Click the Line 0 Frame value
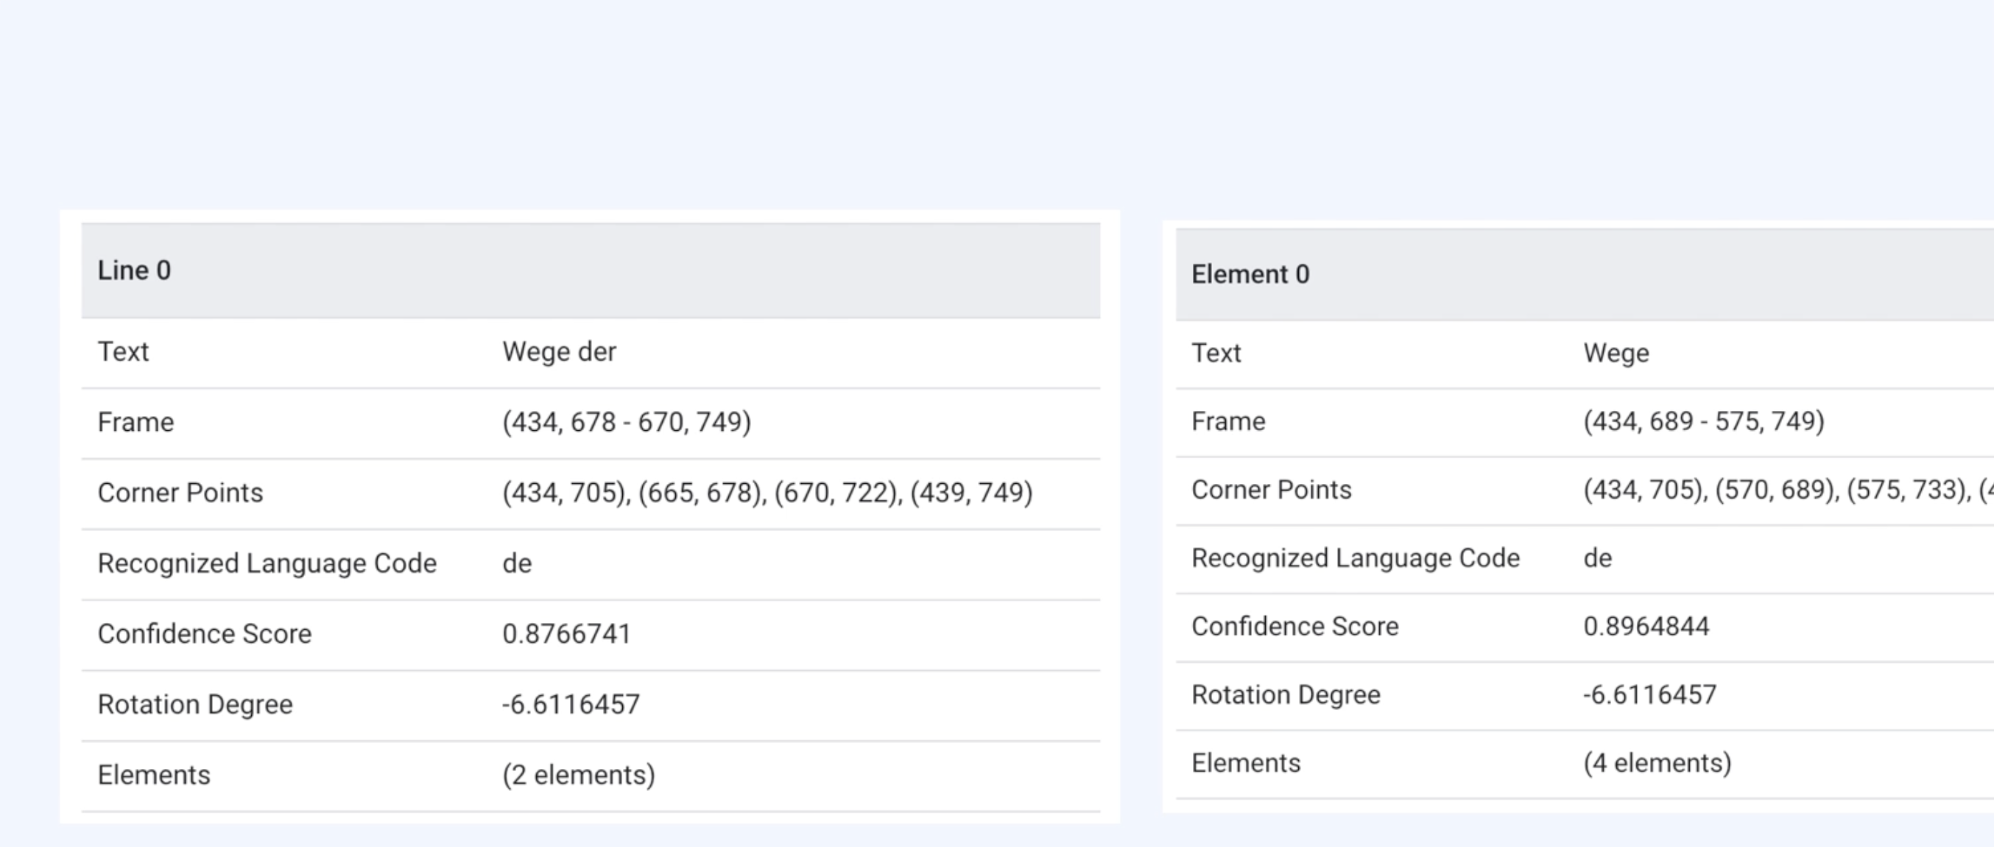1994x847 pixels. 625,423
